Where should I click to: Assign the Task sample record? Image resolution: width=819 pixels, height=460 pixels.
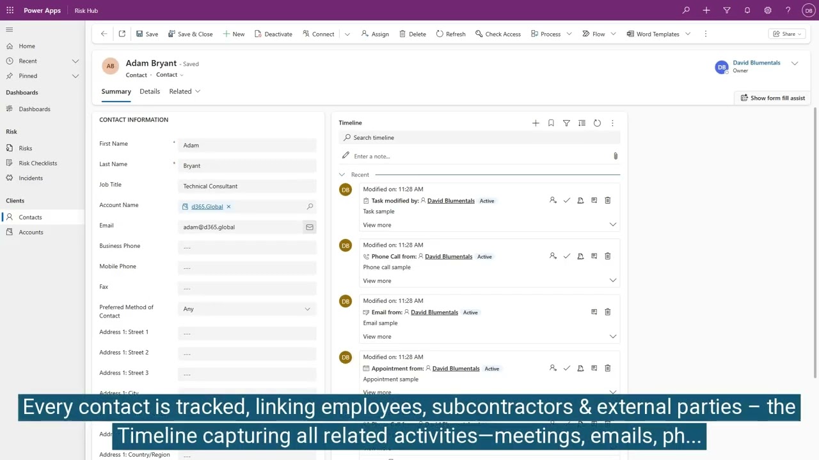click(553, 201)
